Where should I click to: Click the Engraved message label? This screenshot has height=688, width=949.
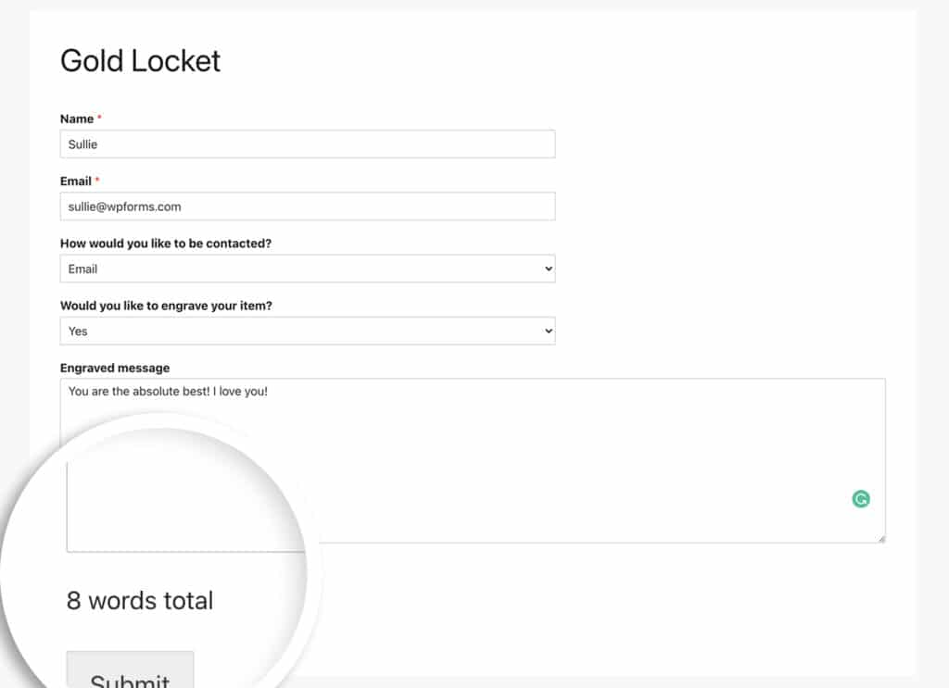click(x=115, y=368)
